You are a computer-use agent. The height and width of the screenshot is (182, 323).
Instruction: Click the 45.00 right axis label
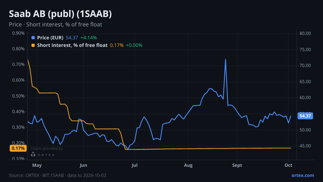click(x=305, y=146)
